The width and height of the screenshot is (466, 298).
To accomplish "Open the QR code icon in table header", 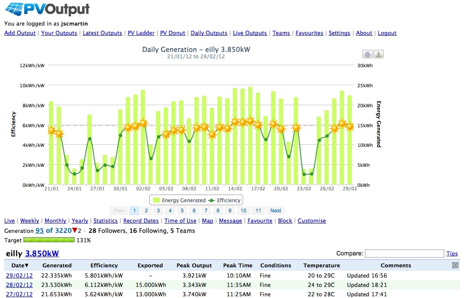I will (455, 265).
